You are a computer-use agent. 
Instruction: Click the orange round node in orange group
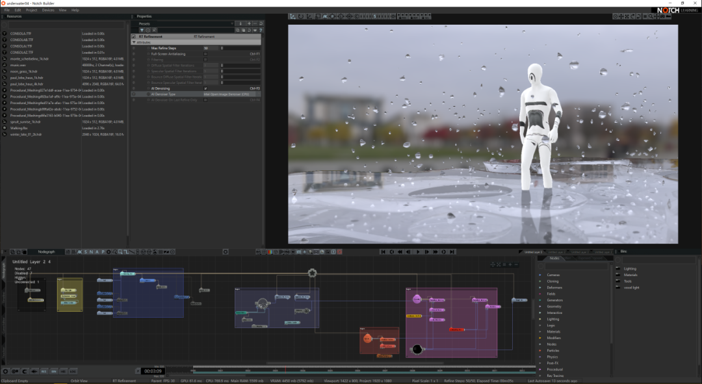pyautogui.click(x=367, y=339)
